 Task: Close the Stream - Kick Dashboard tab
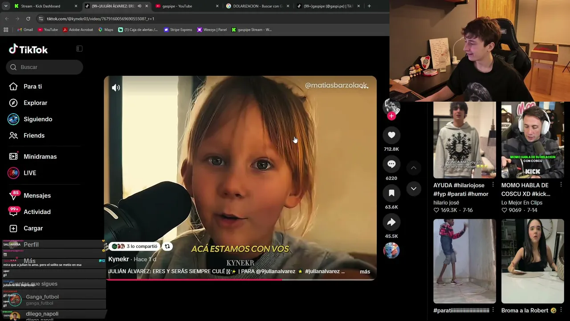[x=76, y=6]
